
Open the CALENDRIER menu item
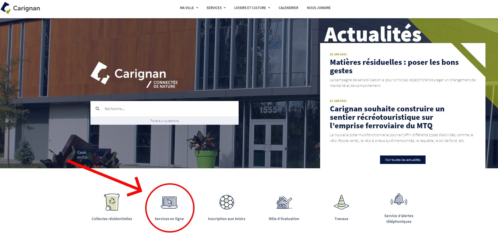click(288, 8)
